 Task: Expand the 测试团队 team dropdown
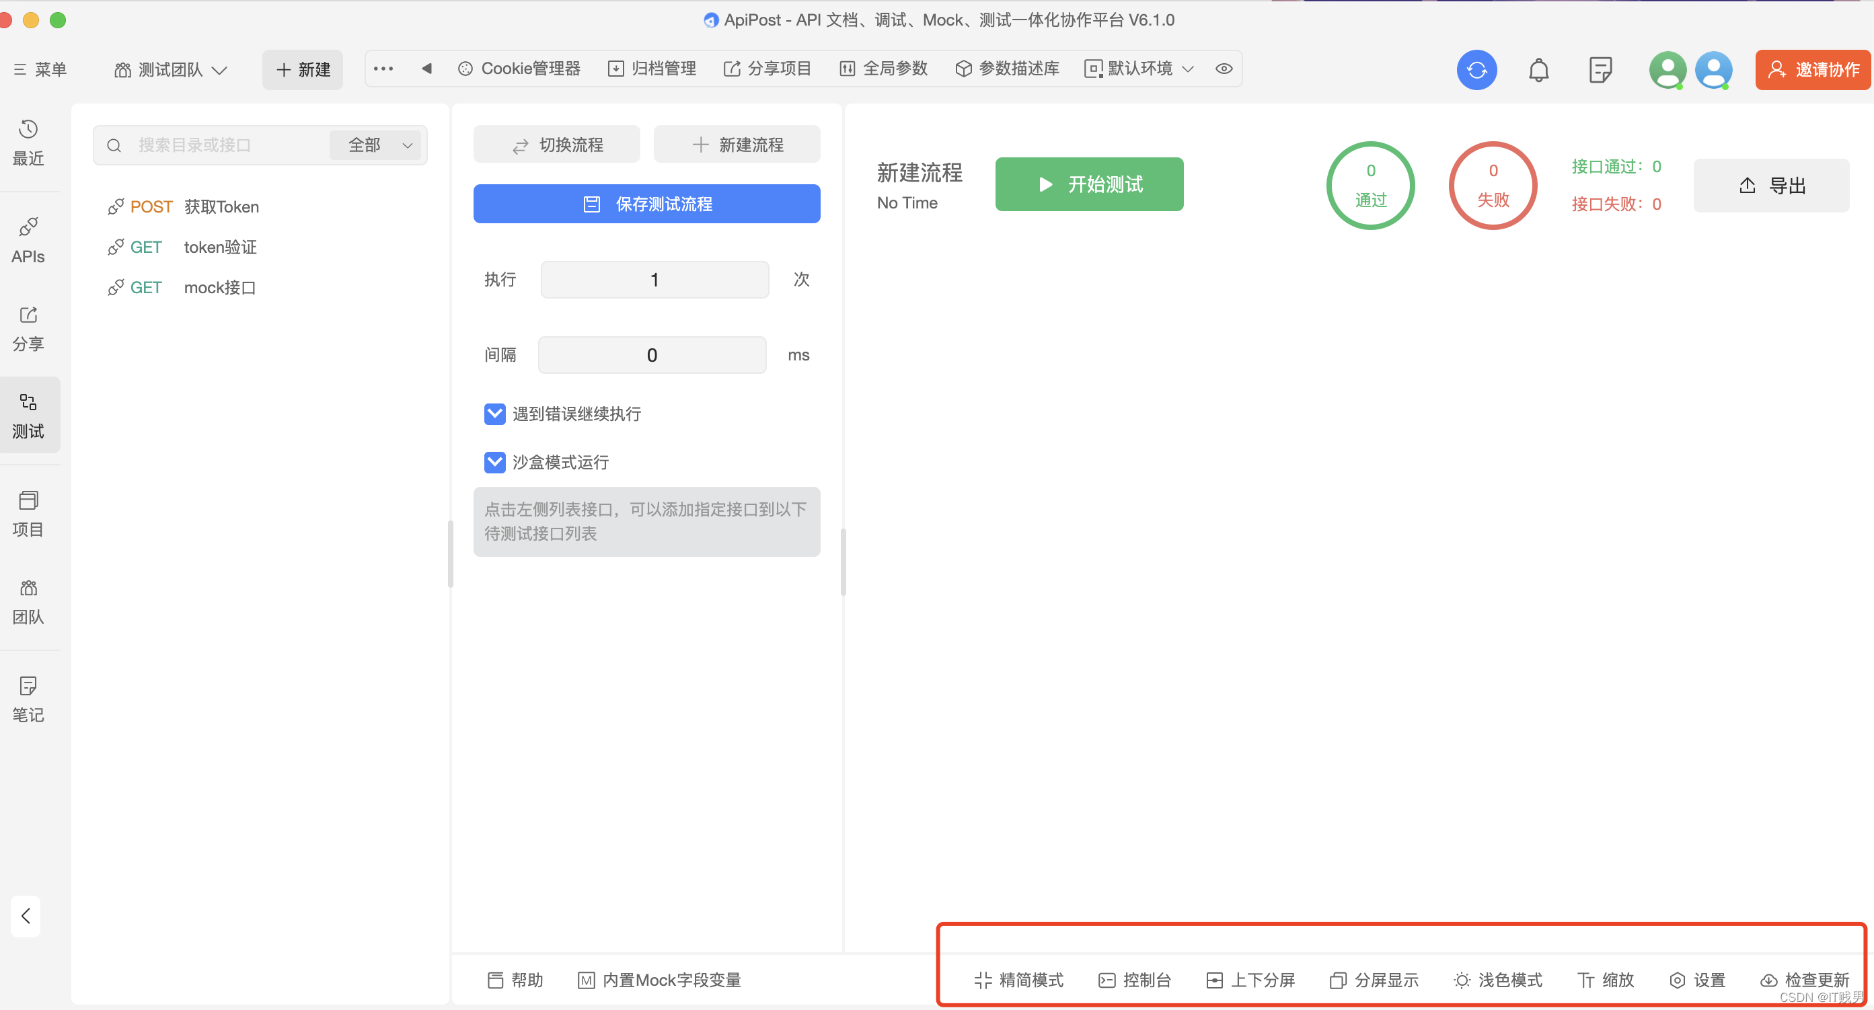pyautogui.click(x=170, y=70)
